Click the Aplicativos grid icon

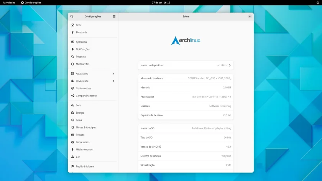click(x=72, y=73)
